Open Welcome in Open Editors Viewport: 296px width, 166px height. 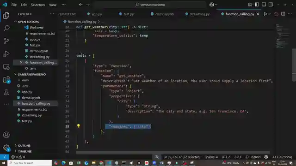tap(37, 28)
